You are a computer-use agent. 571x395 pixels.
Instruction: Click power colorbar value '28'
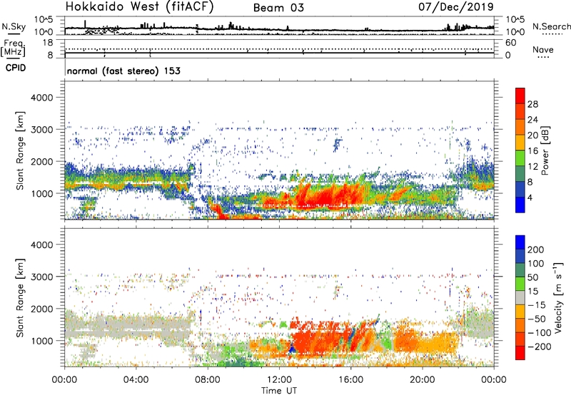pos(532,104)
